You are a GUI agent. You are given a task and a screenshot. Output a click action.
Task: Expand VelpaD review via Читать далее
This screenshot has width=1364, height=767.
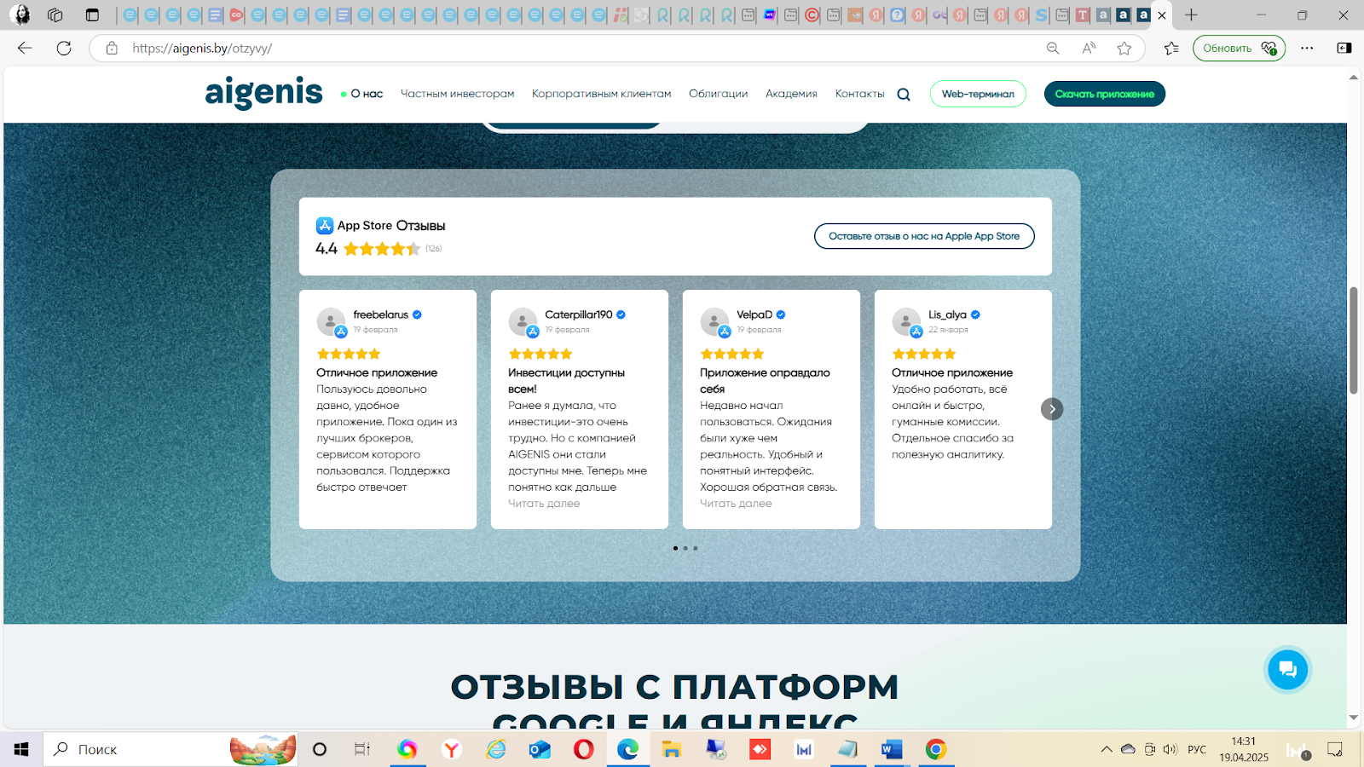(x=736, y=504)
